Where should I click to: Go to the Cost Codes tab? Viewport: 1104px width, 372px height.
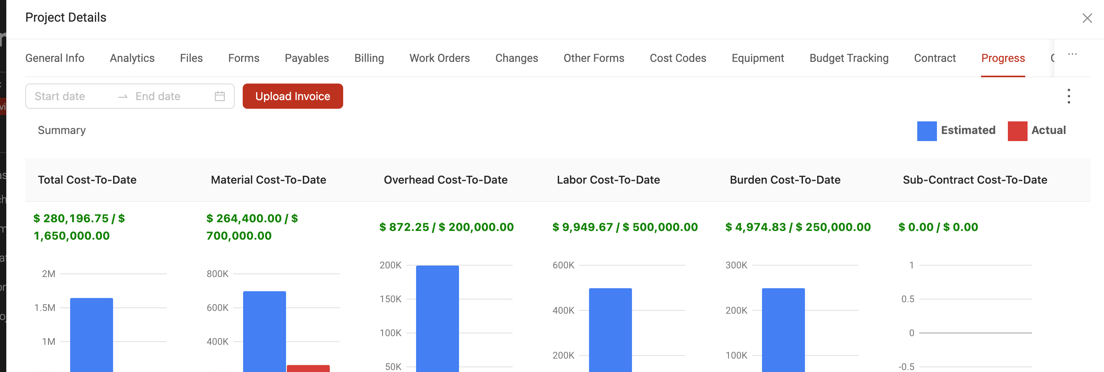[678, 58]
